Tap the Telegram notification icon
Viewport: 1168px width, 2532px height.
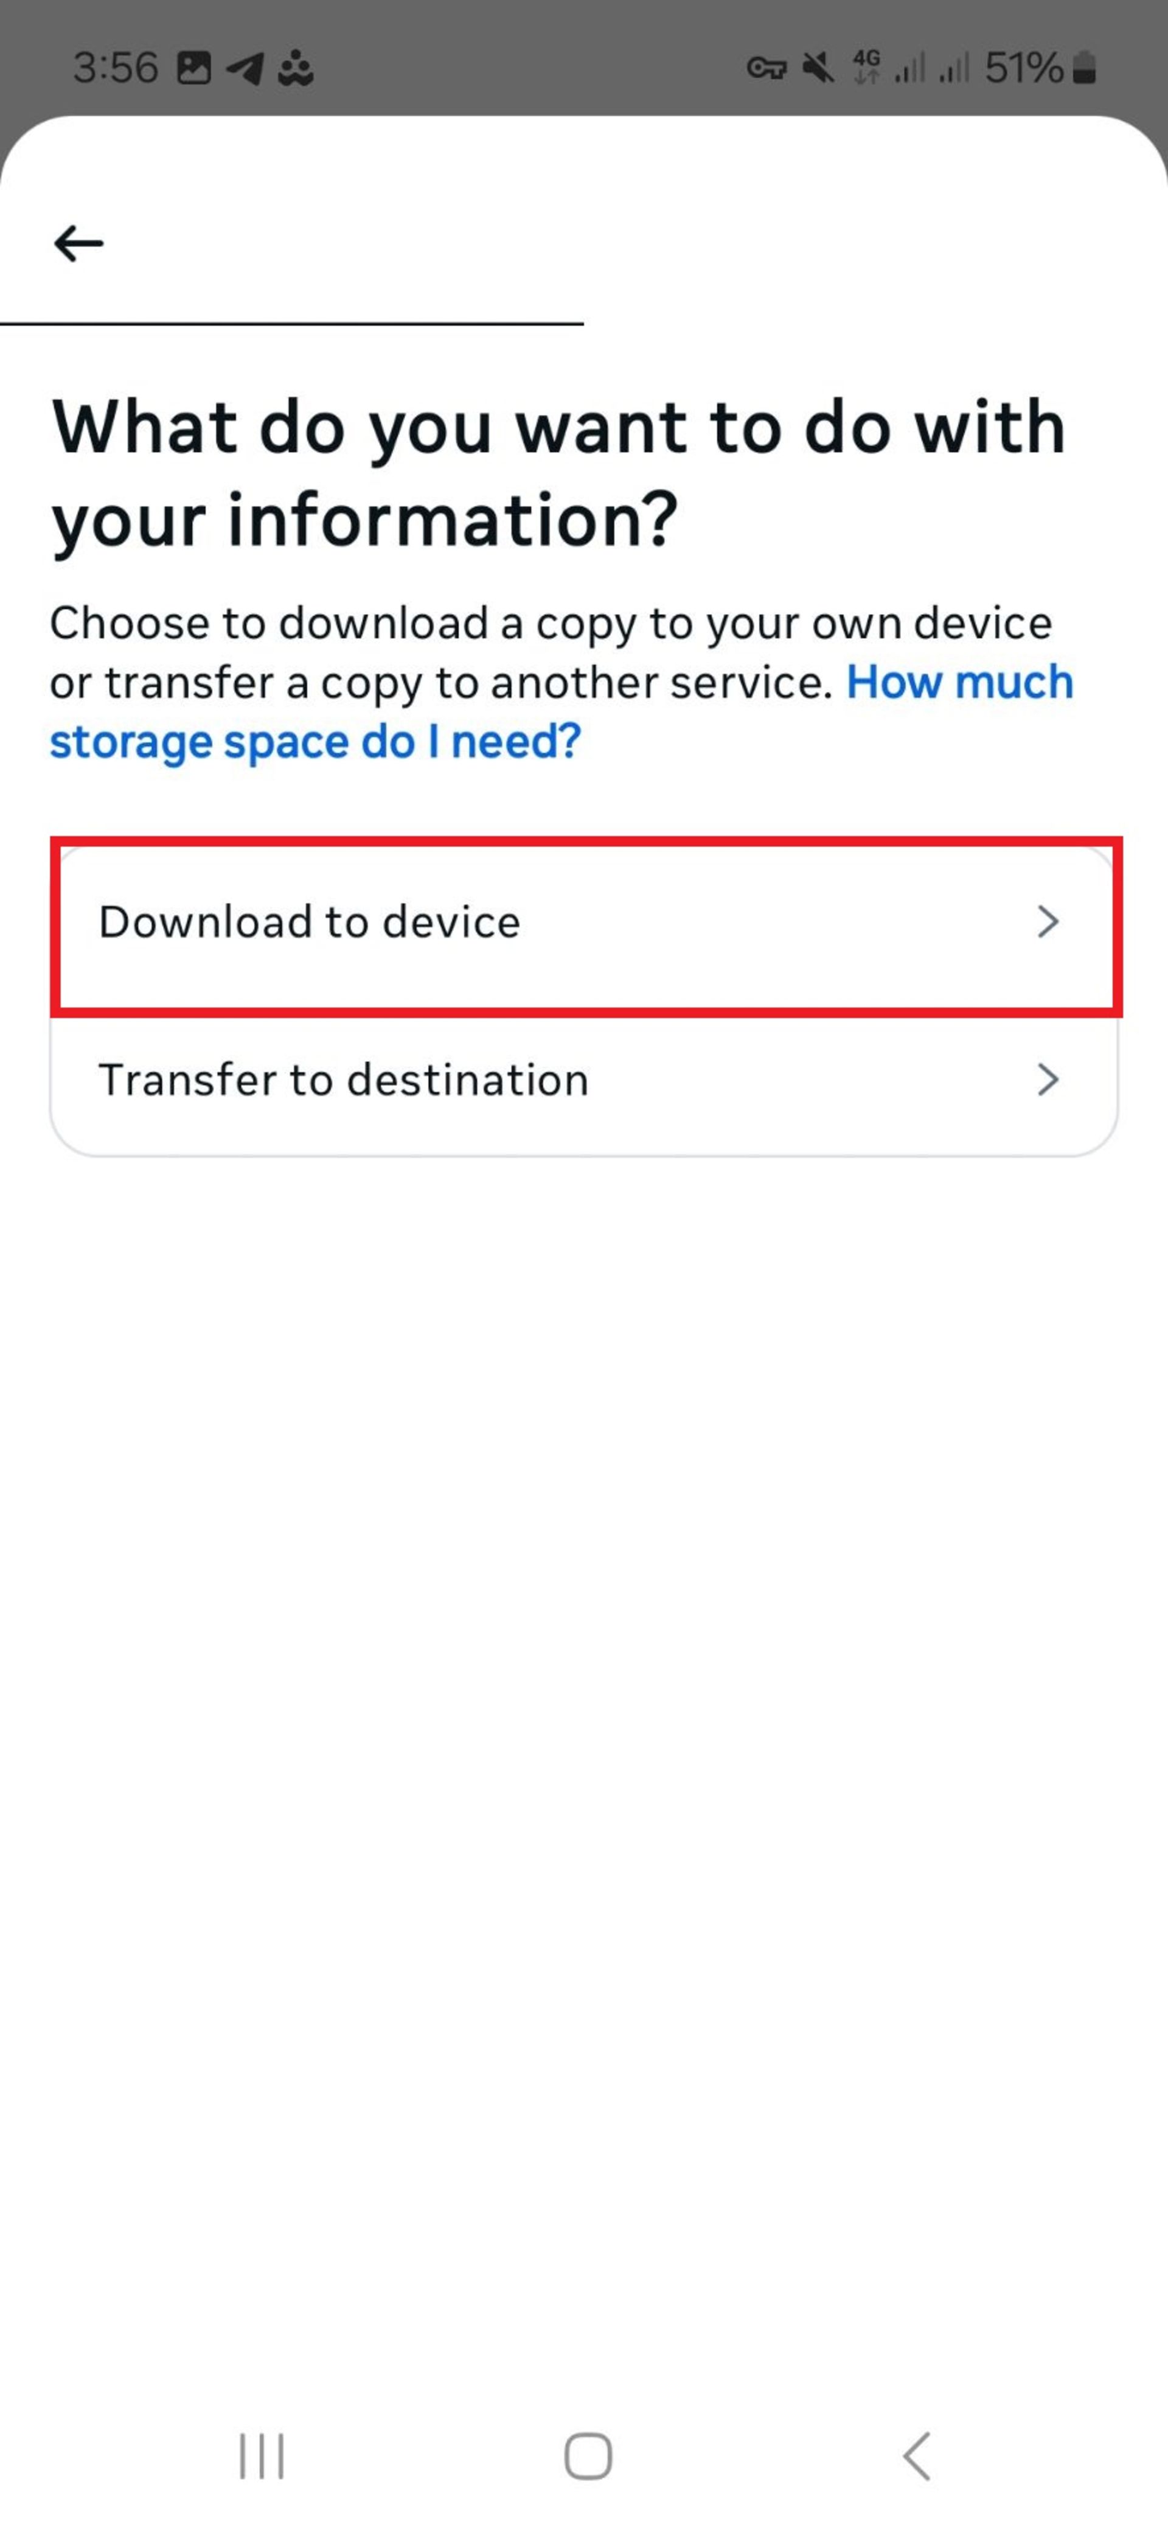245,68
